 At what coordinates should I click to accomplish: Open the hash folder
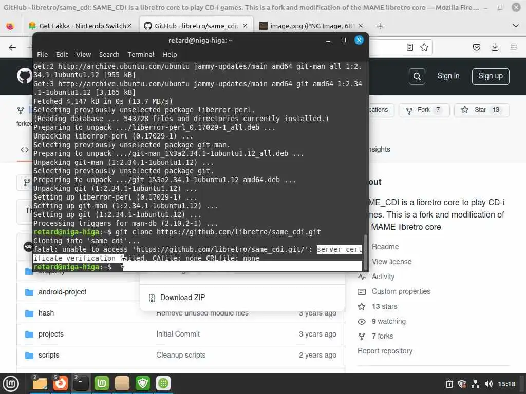click(x=46, y=313)
